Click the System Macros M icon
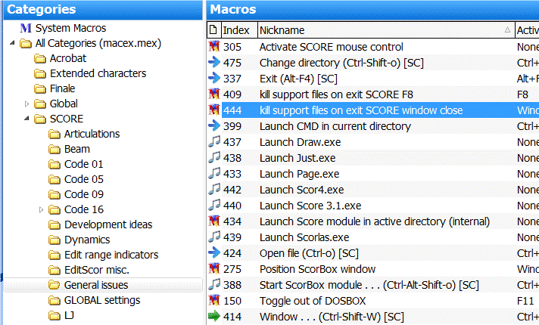Image resolution: width=539 pixels, height=325 pixels. click(26, 28)
